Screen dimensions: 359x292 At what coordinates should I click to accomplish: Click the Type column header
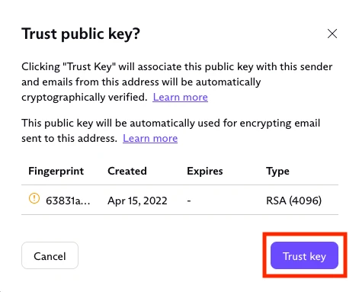[x=277, y=172]
